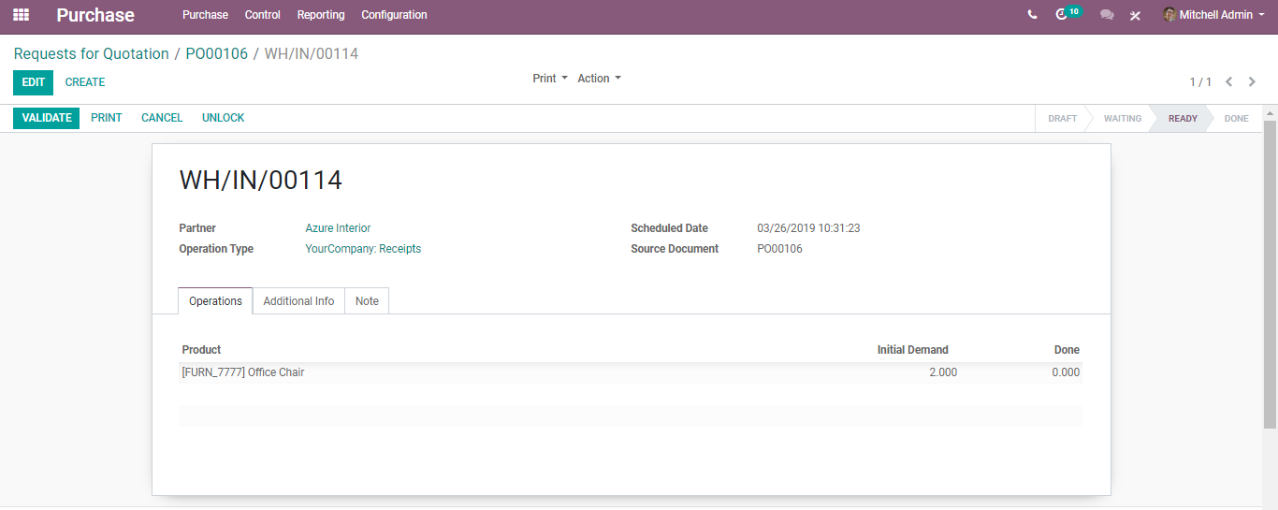The height and width of the screenshot is (510, 1278).
Task: Click the UNLOCK button
Action: coord(223,118)
